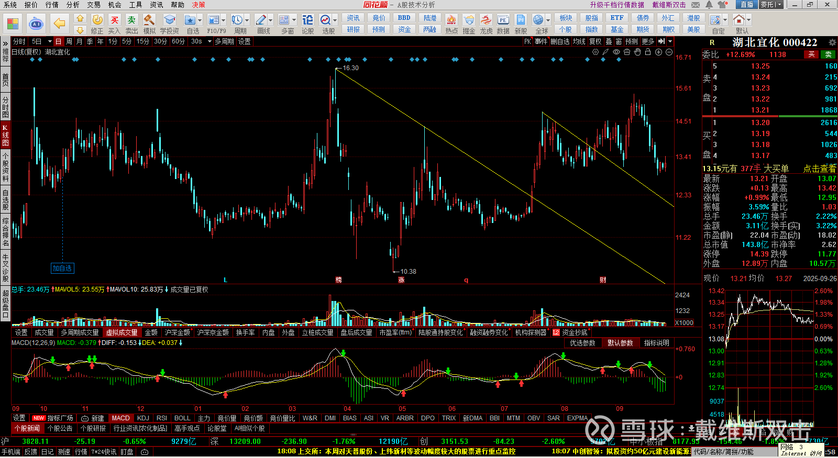Click the 点击查看 link for large orders

820,169
